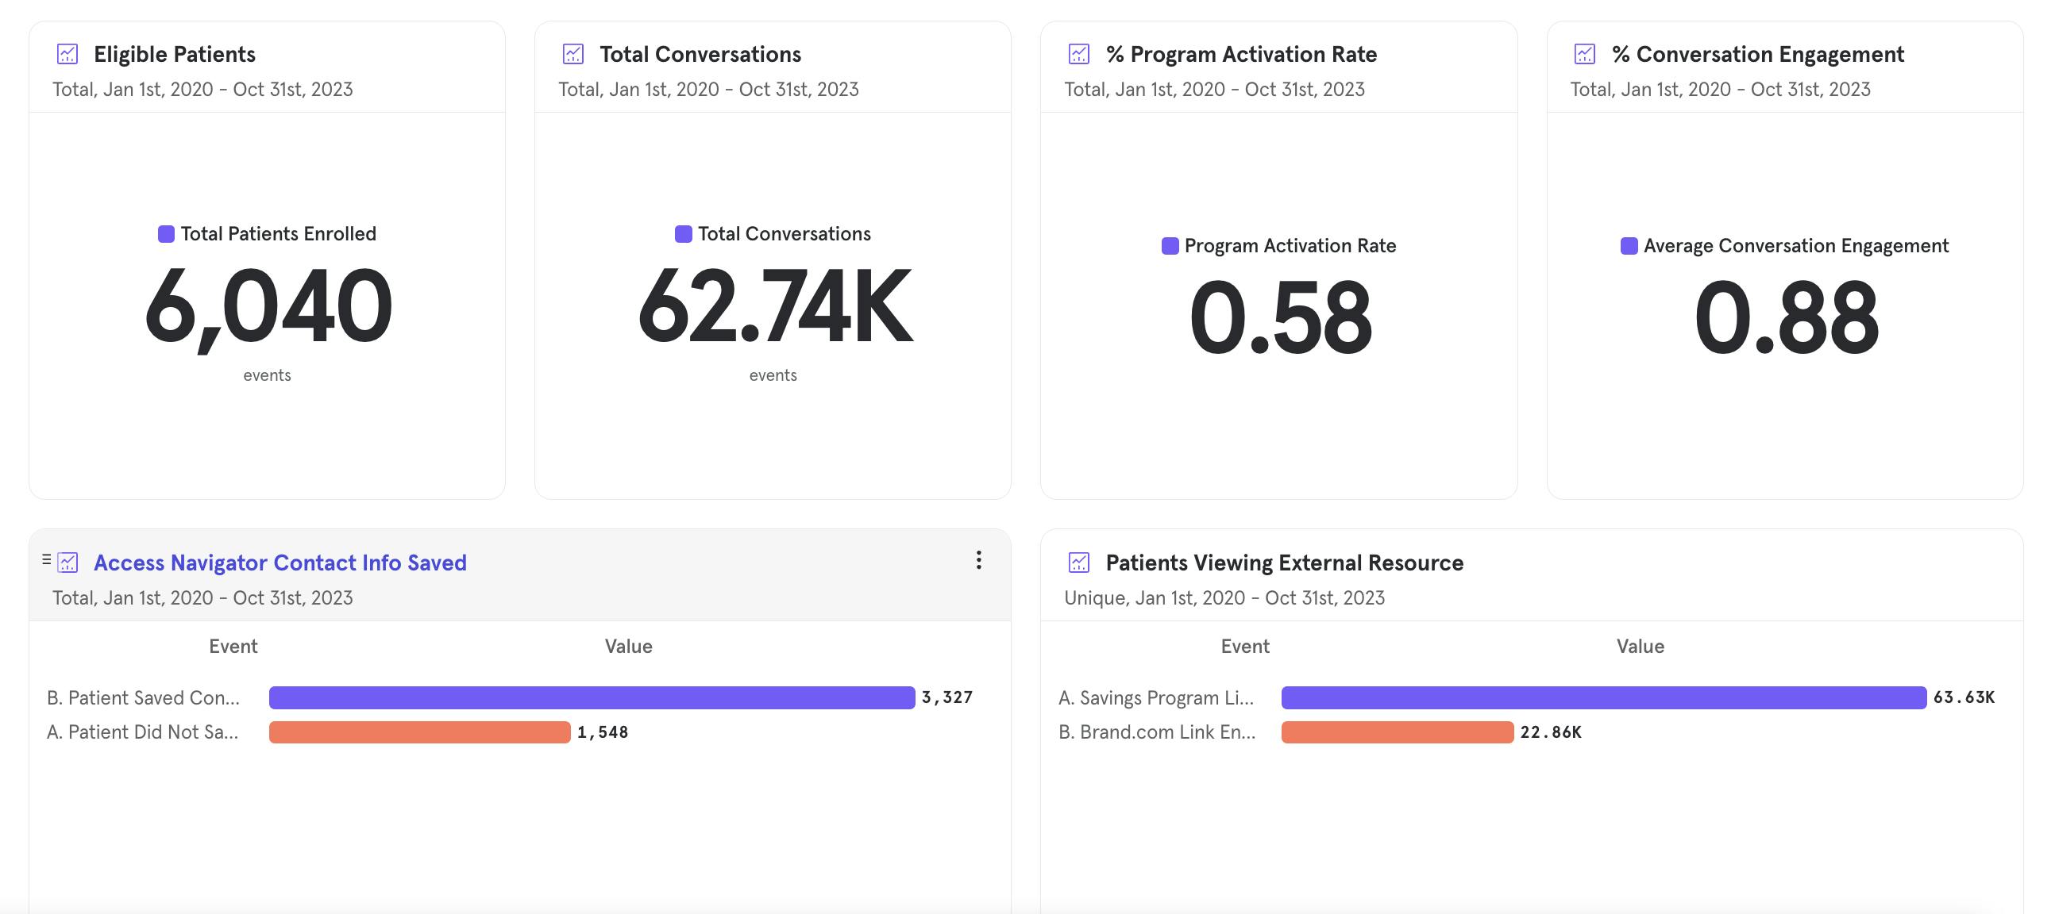The image size is (2055, 914).
Task: Click the Event column header in External Resource card
Action: click(1245, 647)
